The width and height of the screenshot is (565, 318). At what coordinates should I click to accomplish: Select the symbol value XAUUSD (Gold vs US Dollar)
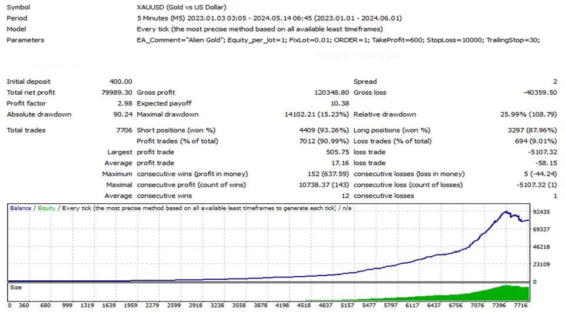click(x=181, y=7)
